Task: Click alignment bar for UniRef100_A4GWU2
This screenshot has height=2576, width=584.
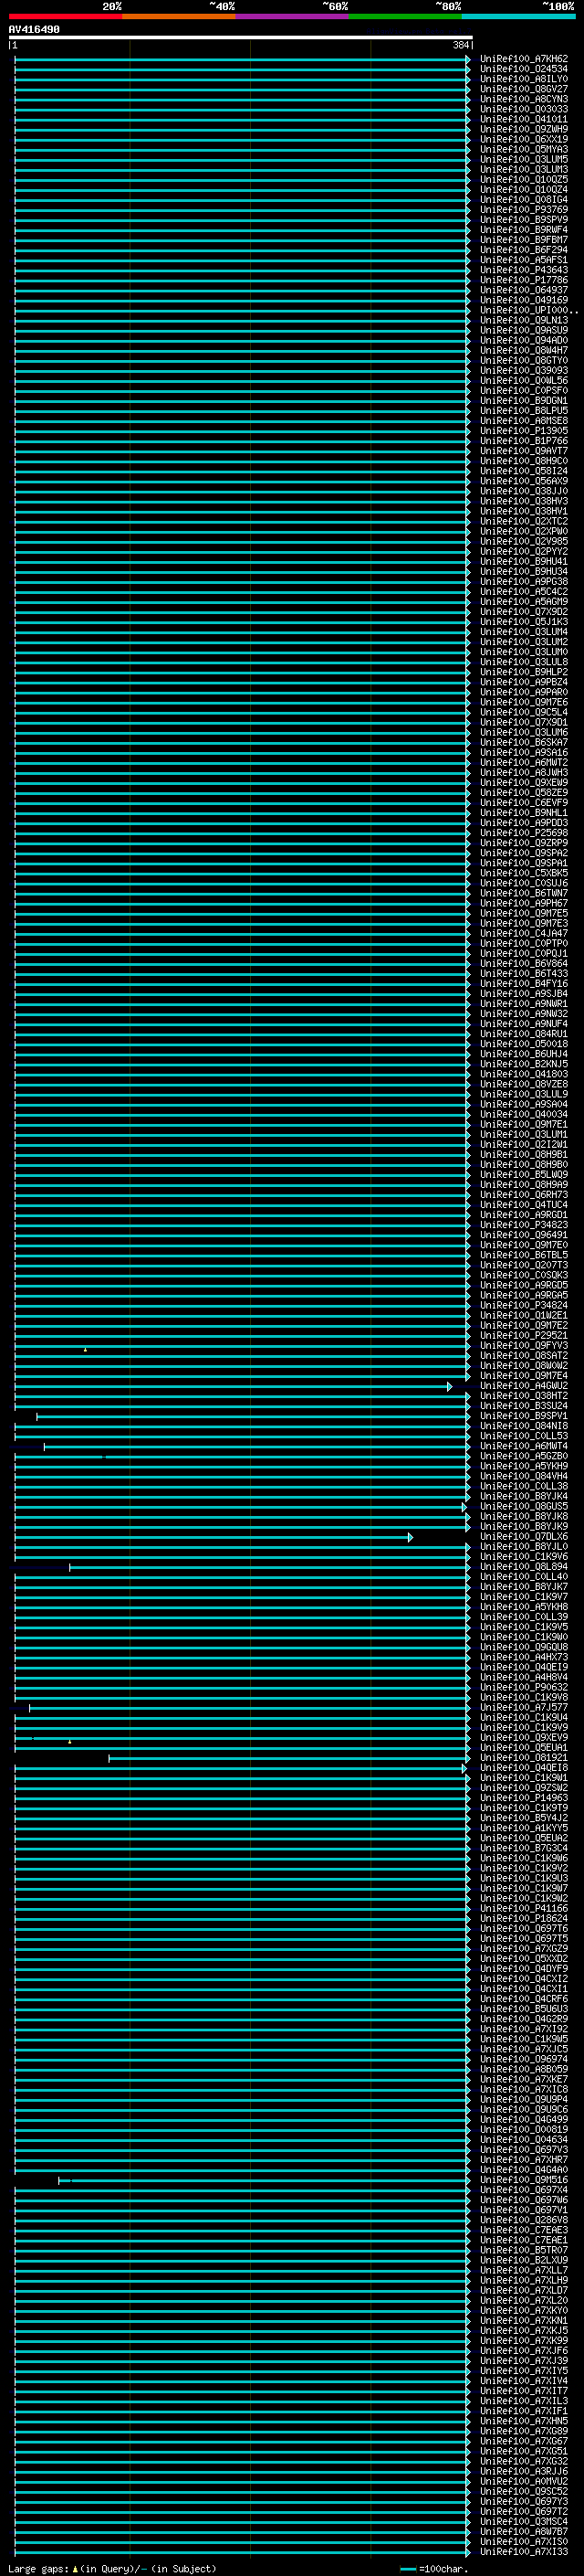Action: [x=233, y=1386]
